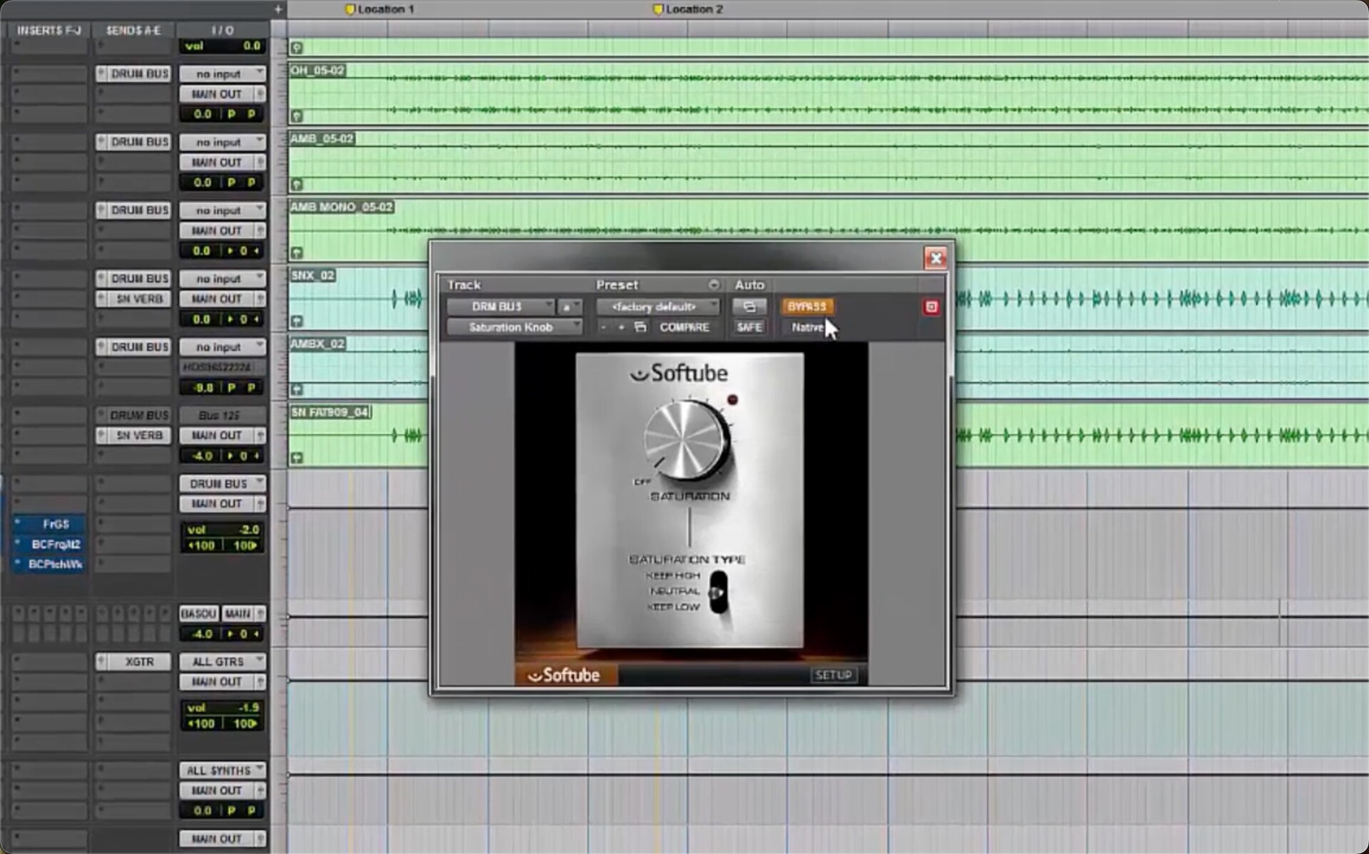Click the plus icon above the I/O column

pos(278,9)
